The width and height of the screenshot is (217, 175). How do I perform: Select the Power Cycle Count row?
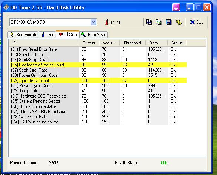(99, 86)
